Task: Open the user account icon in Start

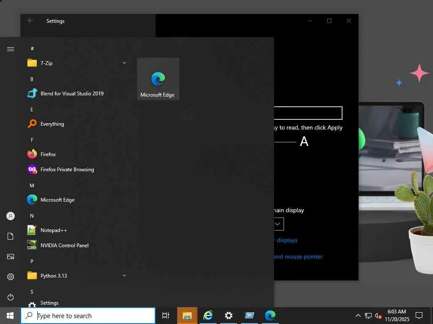Action: (x=11, y=216)
